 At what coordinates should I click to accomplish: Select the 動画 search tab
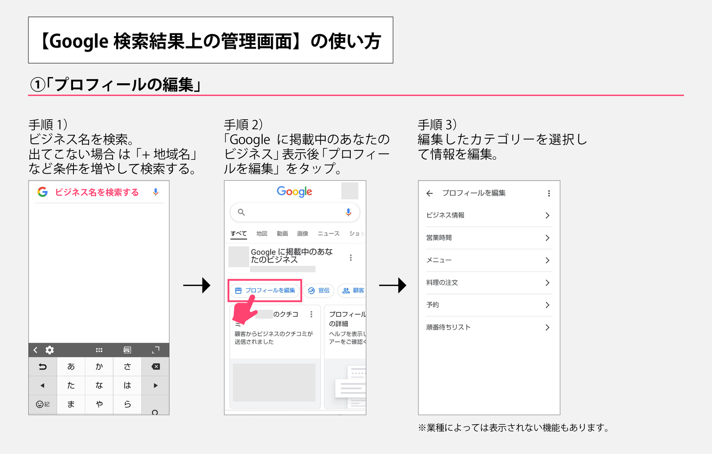[x=282, y=234]
